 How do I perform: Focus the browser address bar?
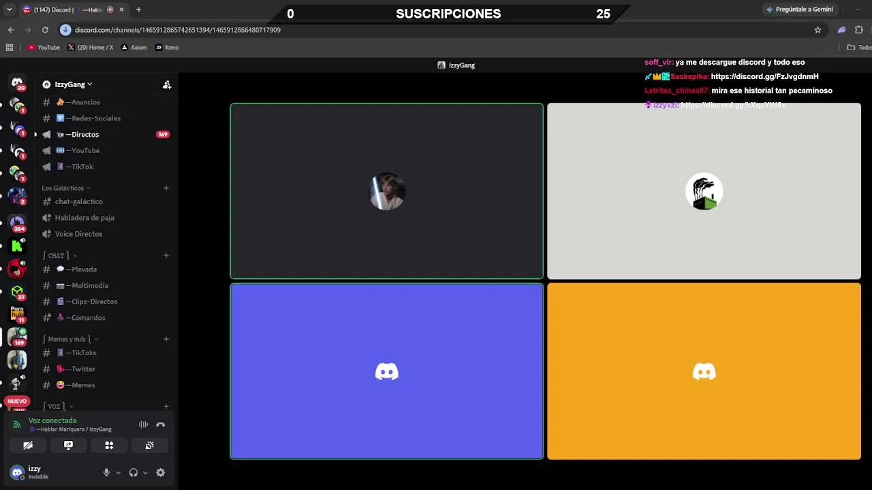click(x=436, y=30)
